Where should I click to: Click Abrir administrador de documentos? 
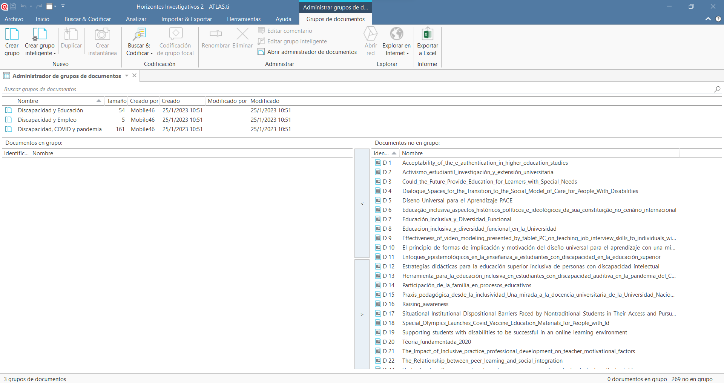click(311, 52)
